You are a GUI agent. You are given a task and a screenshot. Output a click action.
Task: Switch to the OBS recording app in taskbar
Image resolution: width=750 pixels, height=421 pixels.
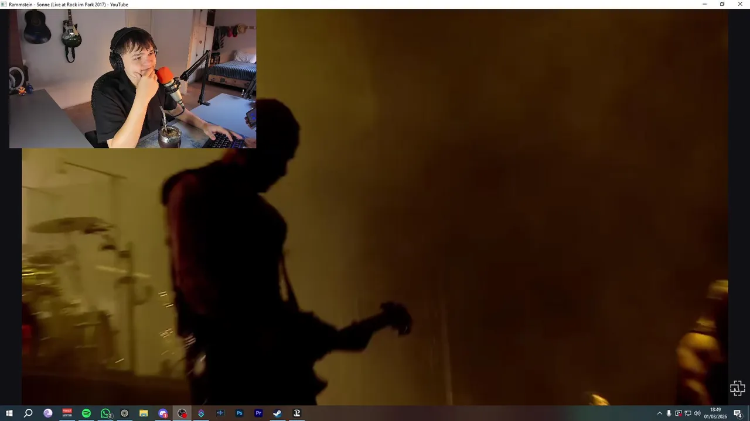click(182, 413)
